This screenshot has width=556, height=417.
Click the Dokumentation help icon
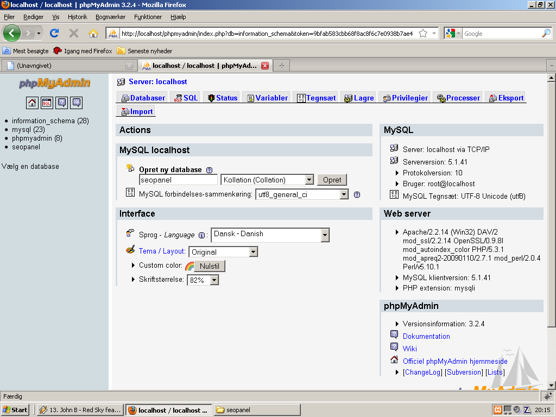(394, 334)
